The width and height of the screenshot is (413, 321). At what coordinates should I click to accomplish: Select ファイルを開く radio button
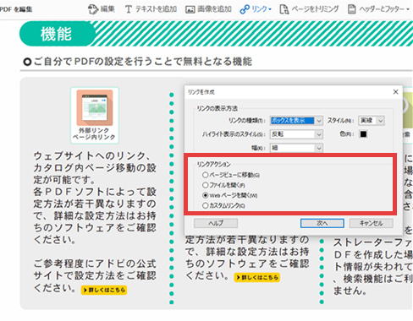click(205, 185)
